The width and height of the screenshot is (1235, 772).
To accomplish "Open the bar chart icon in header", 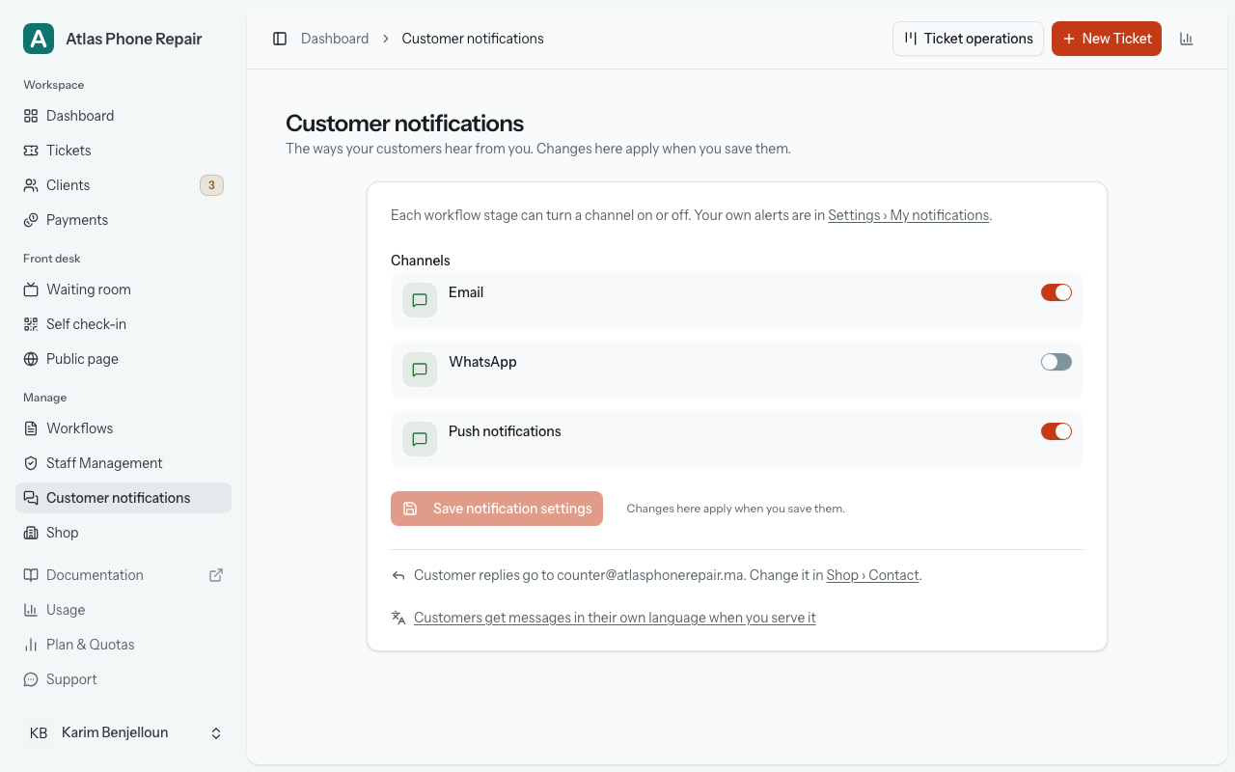I will coord(1187,39).
